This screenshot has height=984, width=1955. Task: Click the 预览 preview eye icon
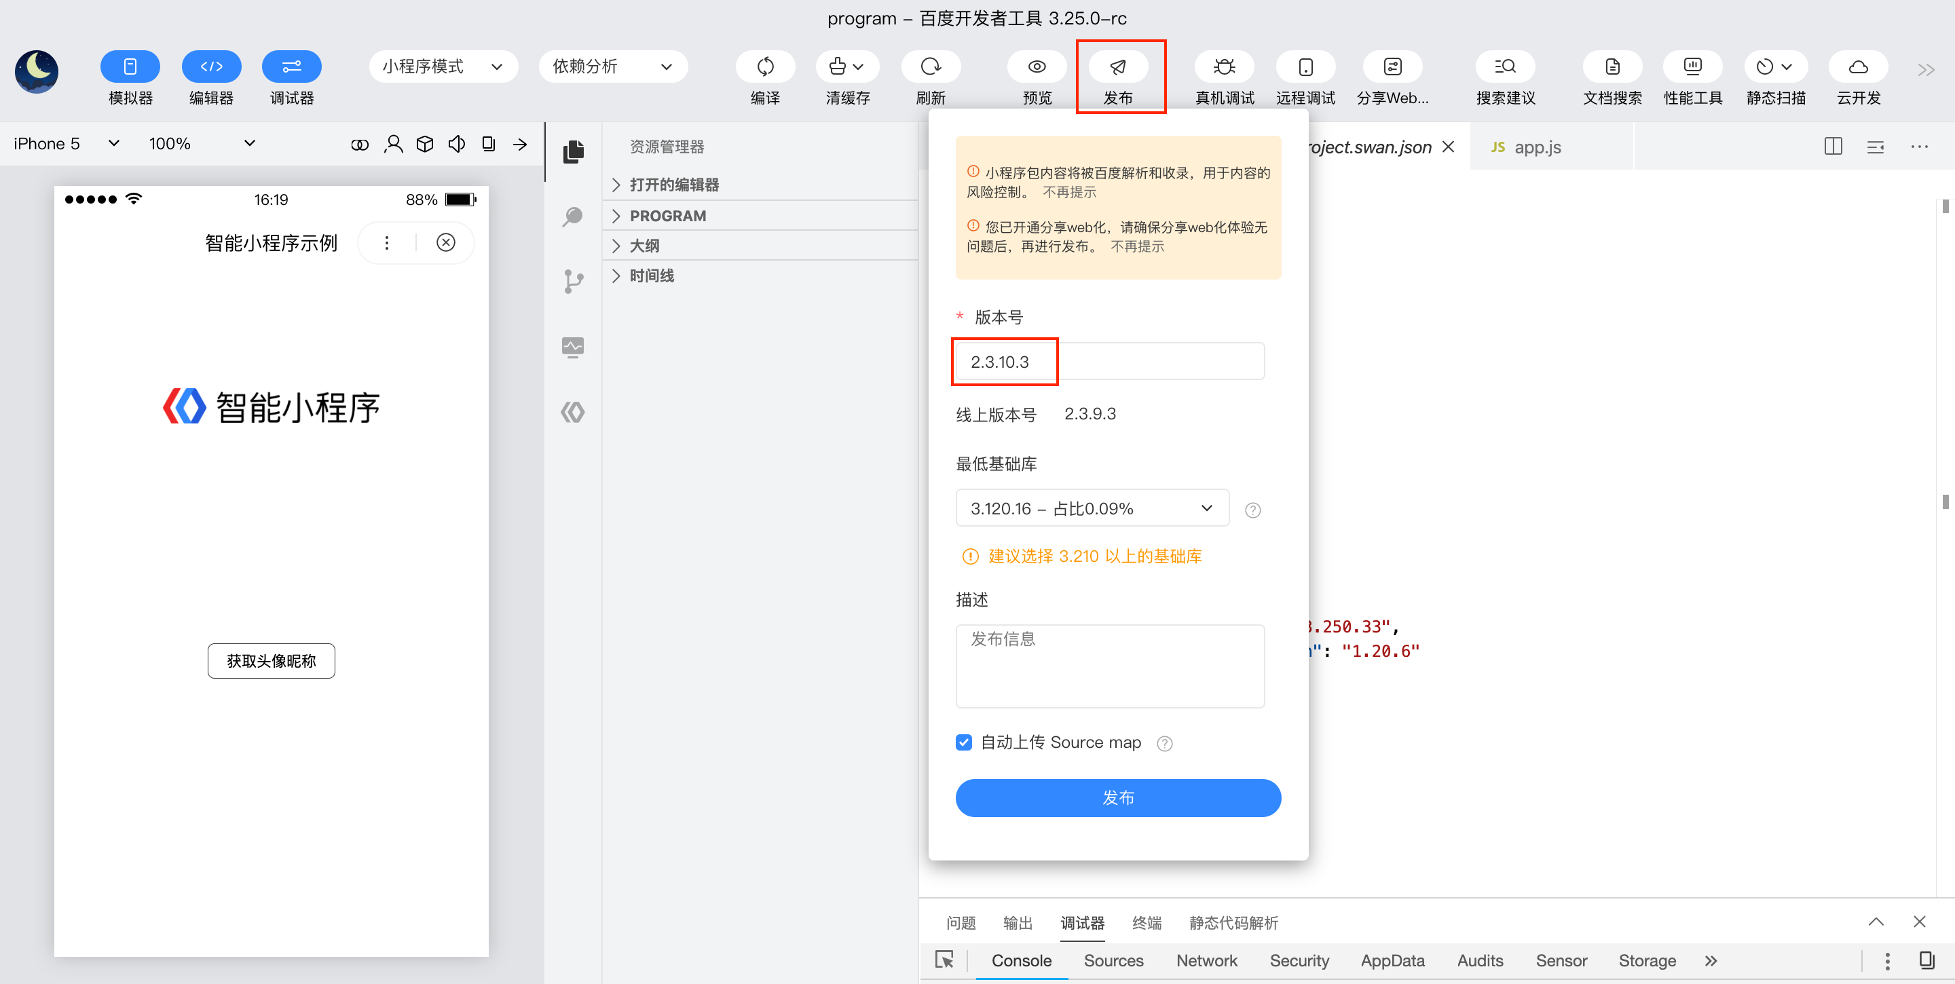point(1036,67)
